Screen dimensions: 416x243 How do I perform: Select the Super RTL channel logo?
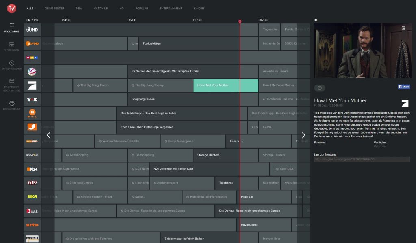click(x=32, y=141)
